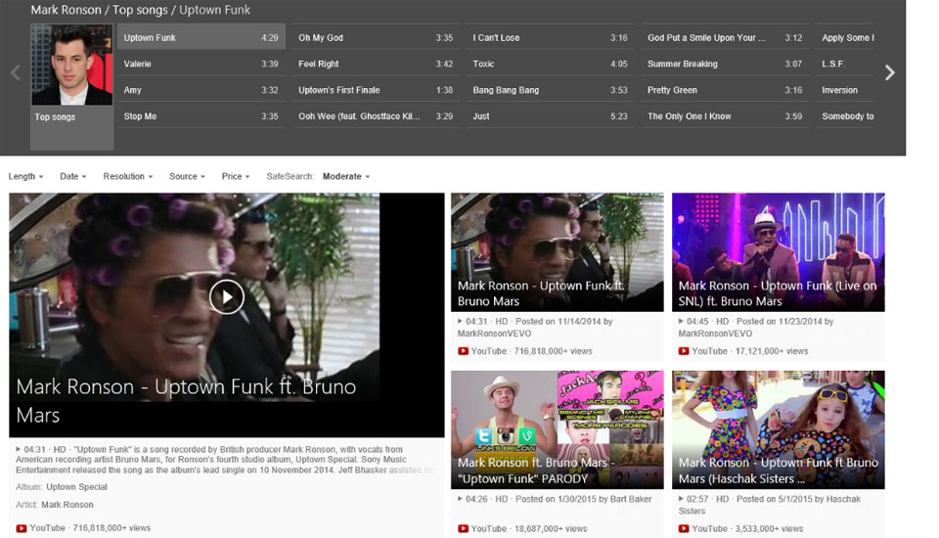Image resolution: width=939 pixels, height=538 pixels.
Task: Open Mark Ronson Top songs thumbnail
Action: 71,86
